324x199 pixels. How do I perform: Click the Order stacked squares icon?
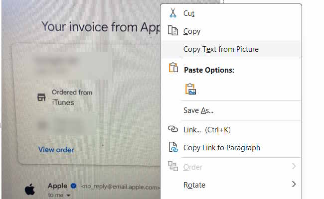[x=173, y=166]
